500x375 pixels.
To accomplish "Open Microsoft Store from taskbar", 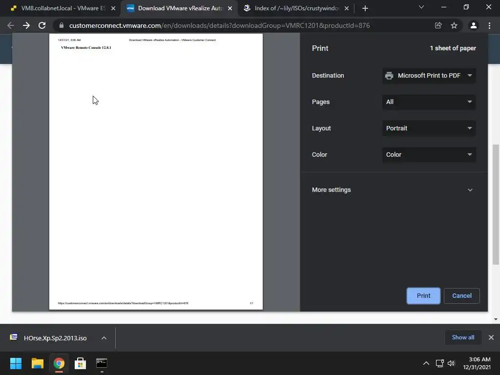I will click(x=81, y=363).
